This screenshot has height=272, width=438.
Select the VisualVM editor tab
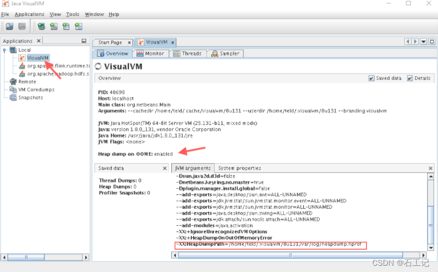pyautogui.click(x=156, y=42)
